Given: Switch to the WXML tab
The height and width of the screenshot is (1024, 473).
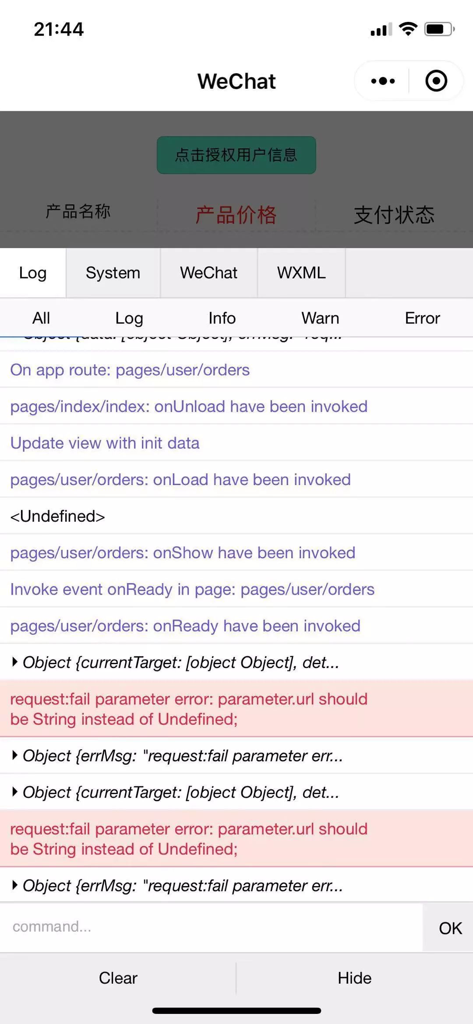Looking at the screenshot, I should click(301, 273).
